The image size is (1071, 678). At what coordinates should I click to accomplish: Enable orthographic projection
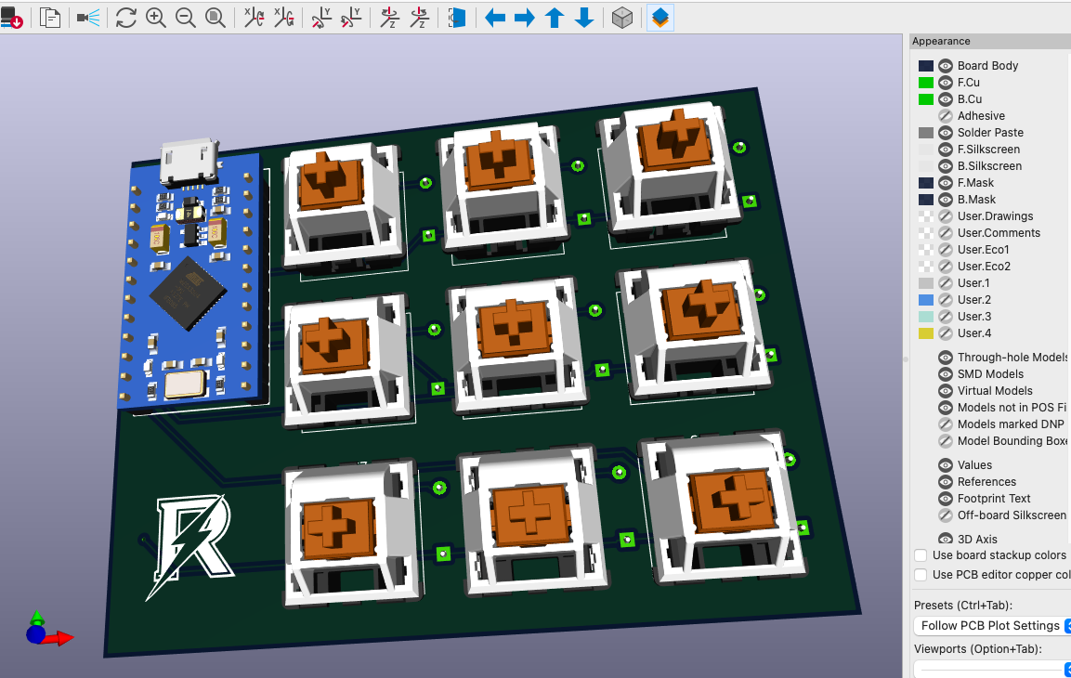(621, 17)
